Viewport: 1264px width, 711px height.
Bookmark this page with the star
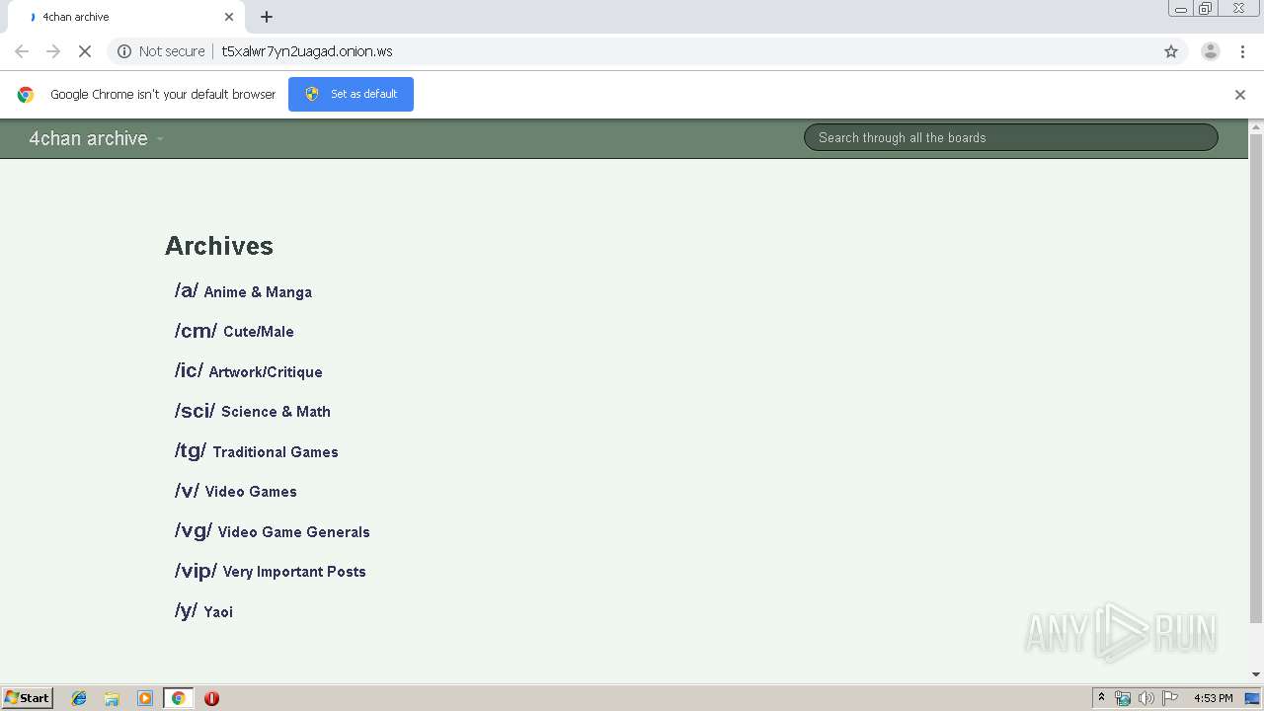[x=1171, y=51]
